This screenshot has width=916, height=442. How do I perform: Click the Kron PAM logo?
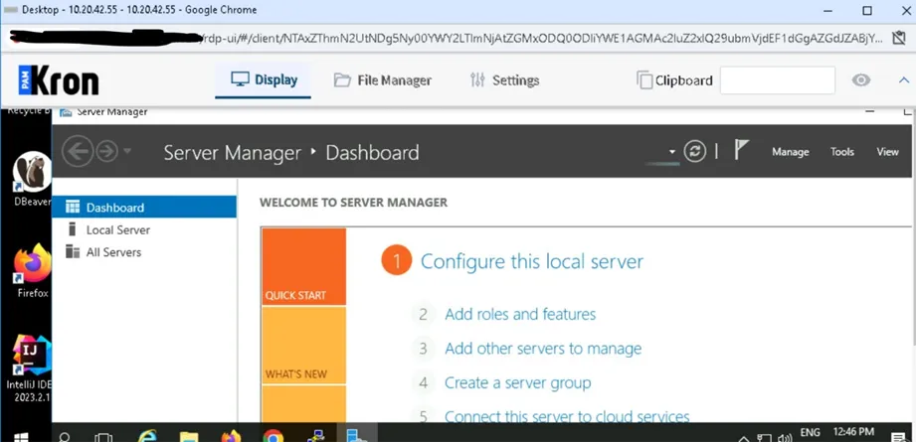click(x=59, y=80)
